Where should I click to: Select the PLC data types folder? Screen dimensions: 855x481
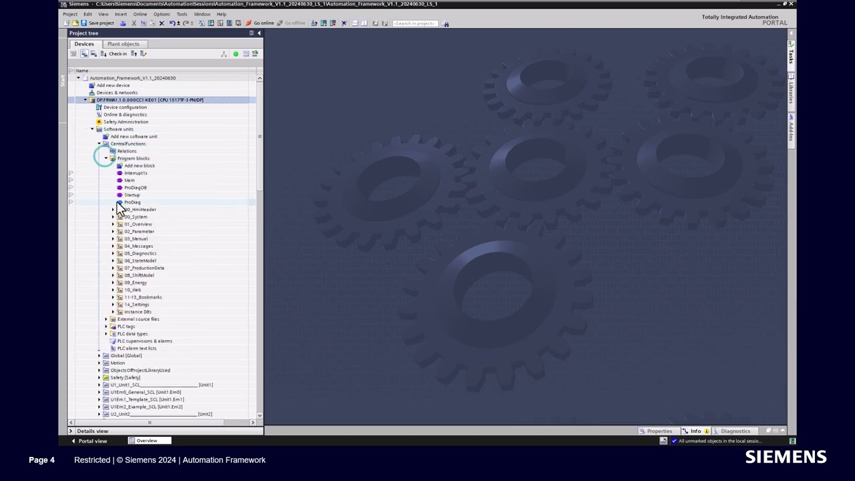(132, 334)
